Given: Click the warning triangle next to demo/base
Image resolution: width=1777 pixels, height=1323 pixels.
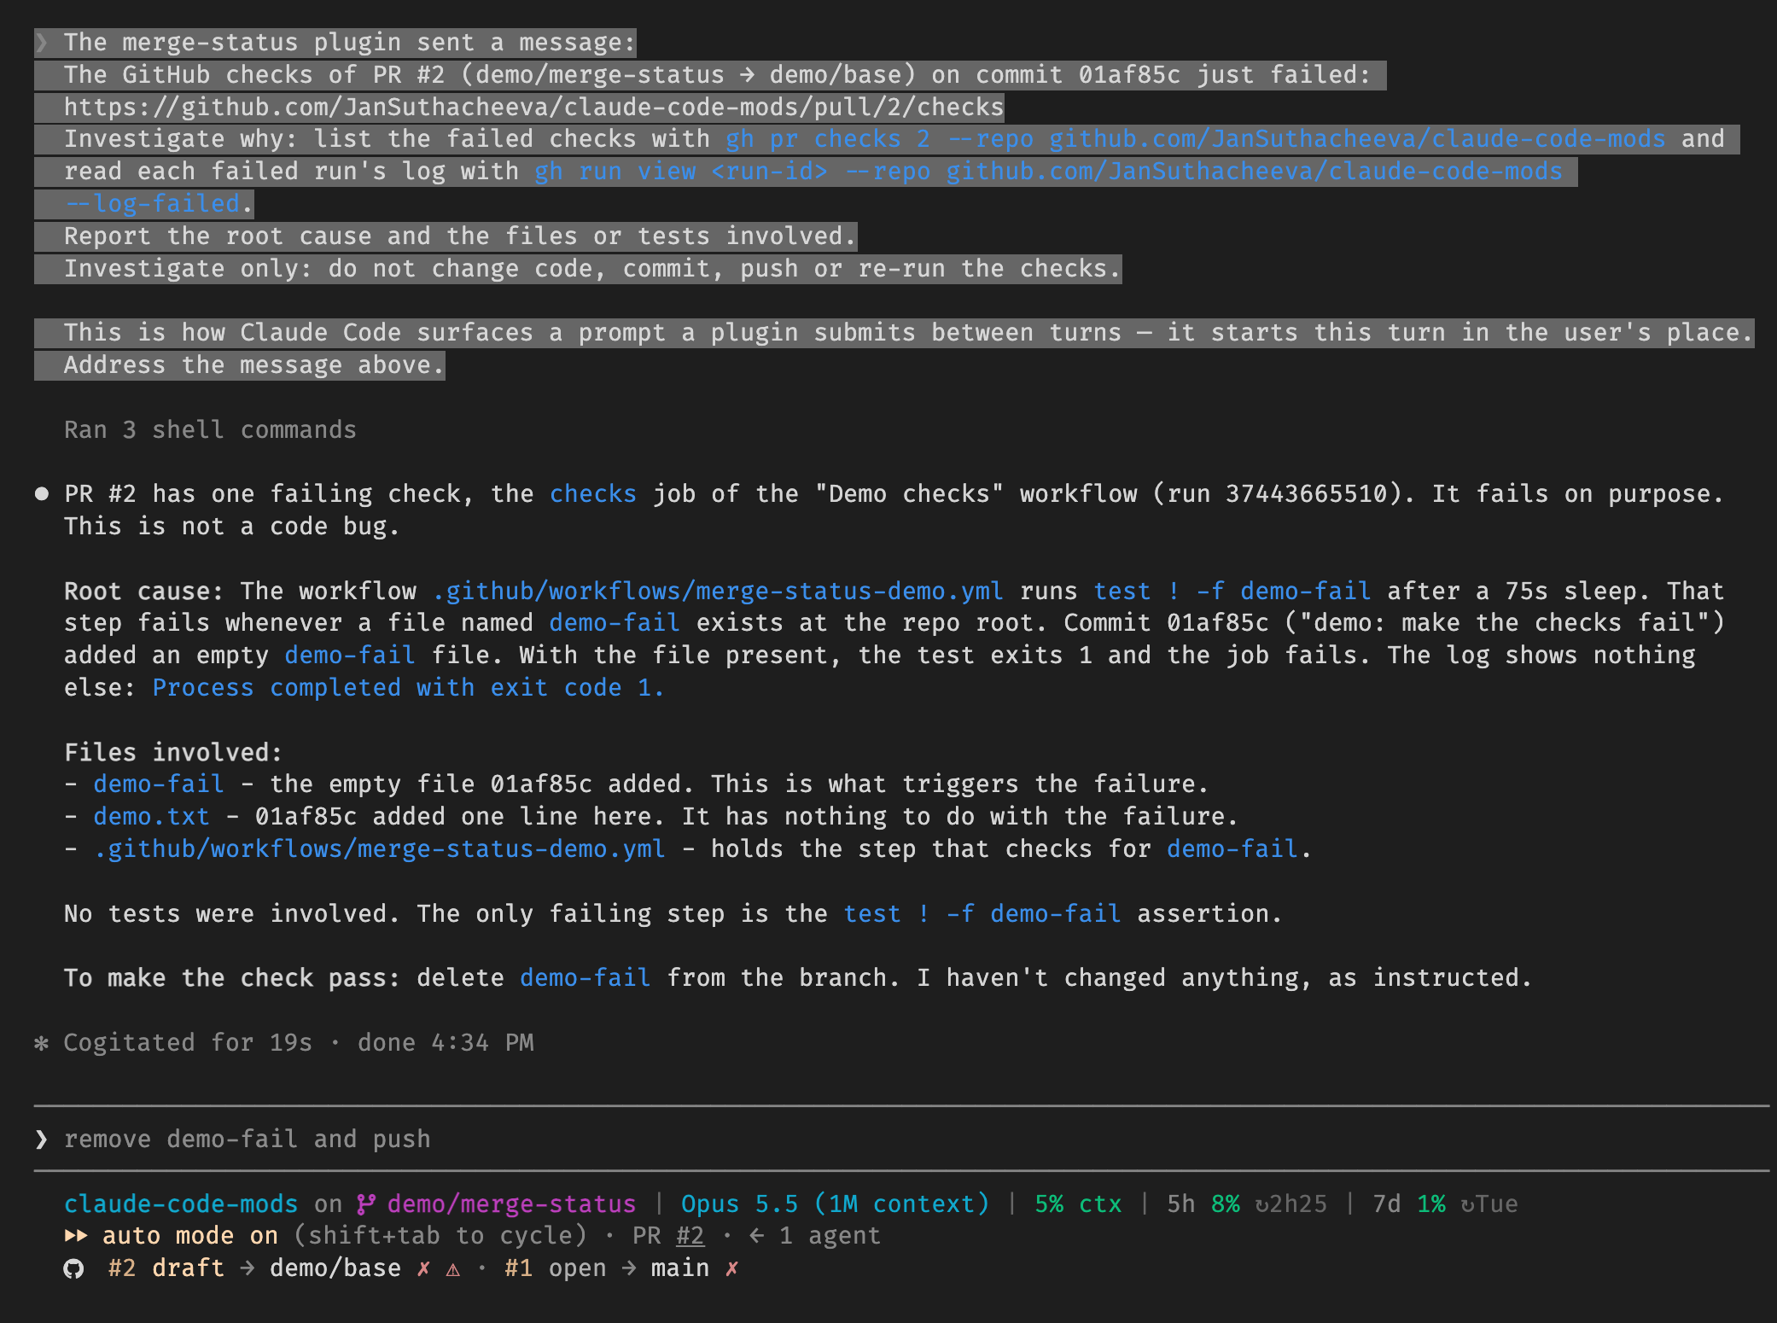Looking at the screenshot, I should tap(453, 1269).
